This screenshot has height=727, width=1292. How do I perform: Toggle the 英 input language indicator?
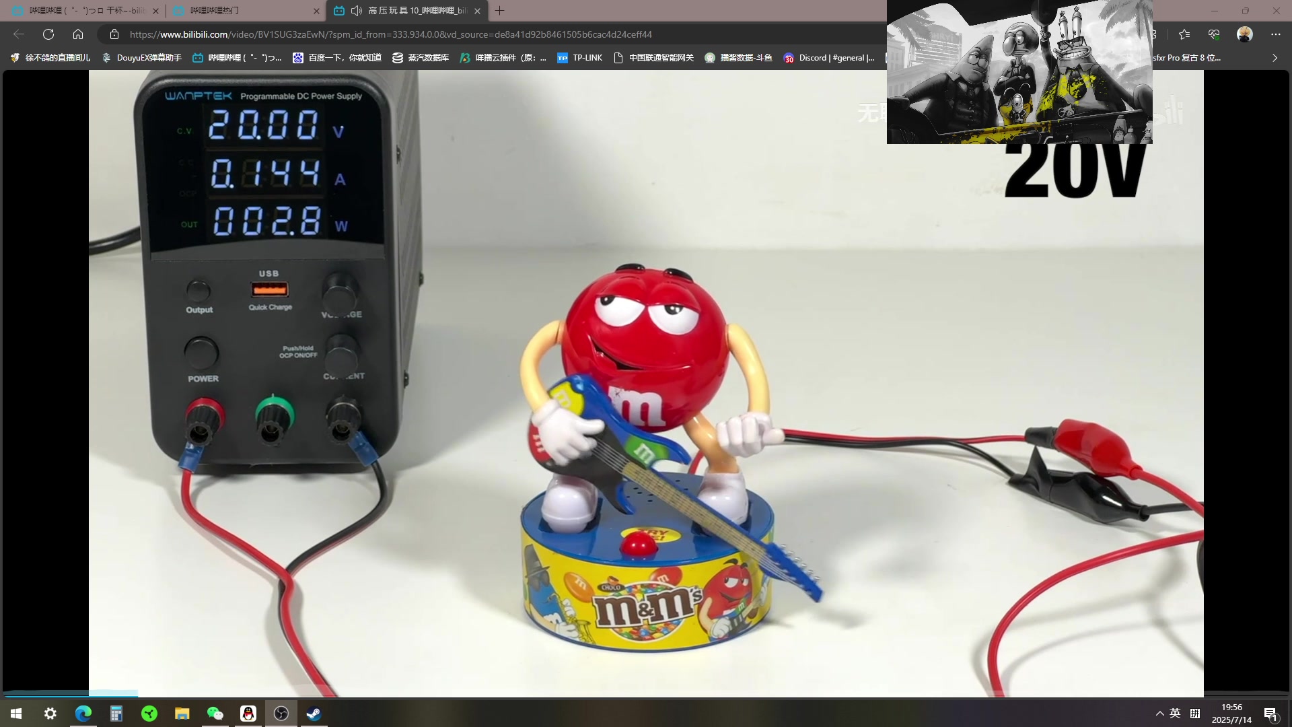pos(1175,714)
